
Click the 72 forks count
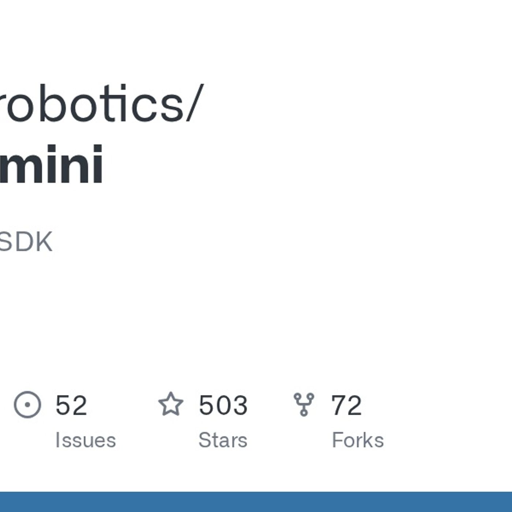tap(346, 405)
